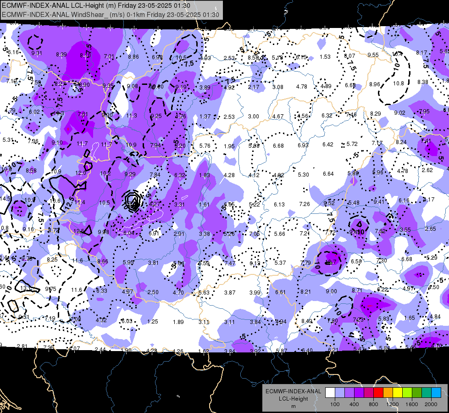This screenshot has width=449, height=413.
Task: Click the shear value '12.0'
Action: click(x=80, y=173)
